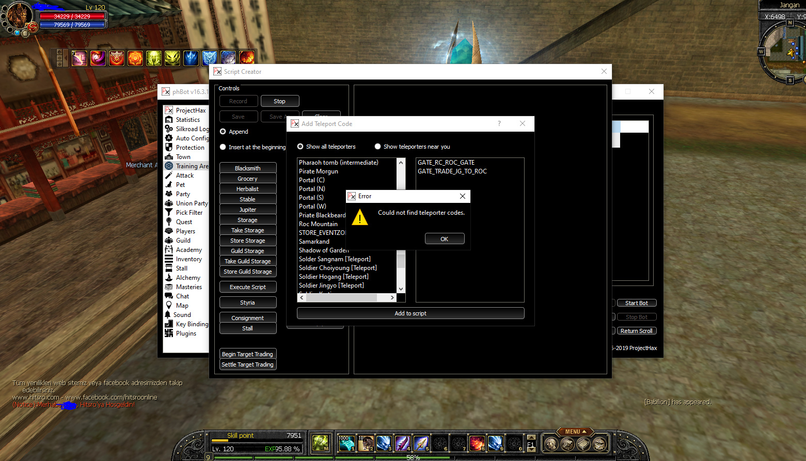Viewport: 806px width, 461px height.
Task: Click the Alchemy flask icon
Action: (169, 278)
